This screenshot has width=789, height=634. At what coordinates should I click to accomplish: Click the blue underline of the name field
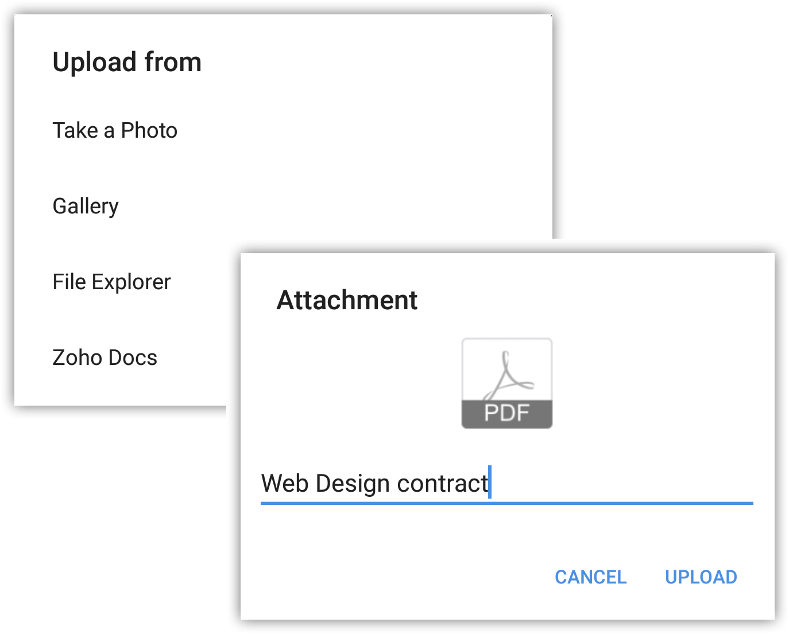click(x=507, y=503)
